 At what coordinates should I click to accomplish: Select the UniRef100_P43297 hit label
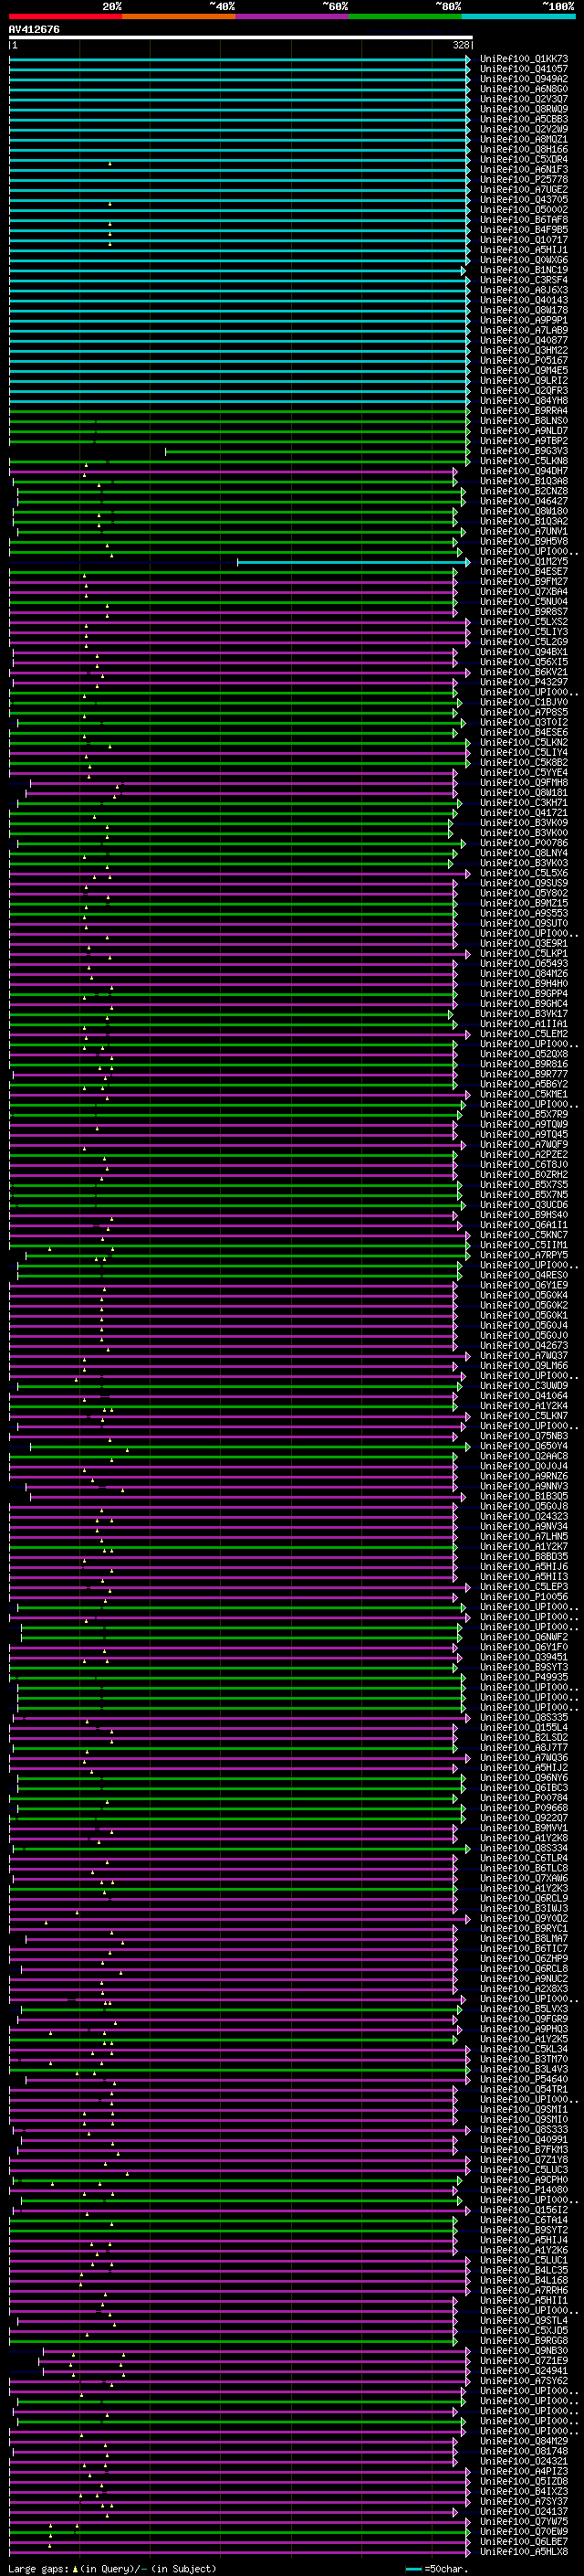click(x=524, y=682)
